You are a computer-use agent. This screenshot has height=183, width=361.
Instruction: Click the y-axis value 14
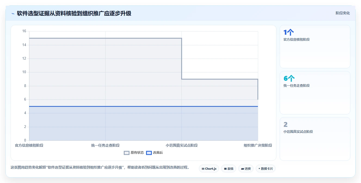click(x=24, y=45)
